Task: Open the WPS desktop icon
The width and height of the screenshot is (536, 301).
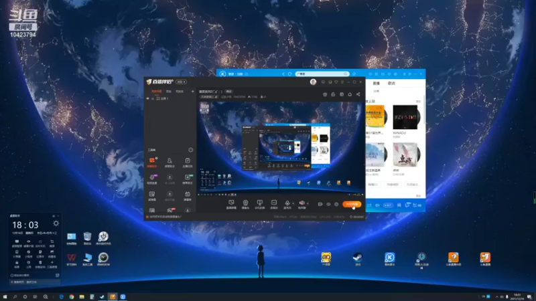Action: pyautogui.click(x=72, y=259)
